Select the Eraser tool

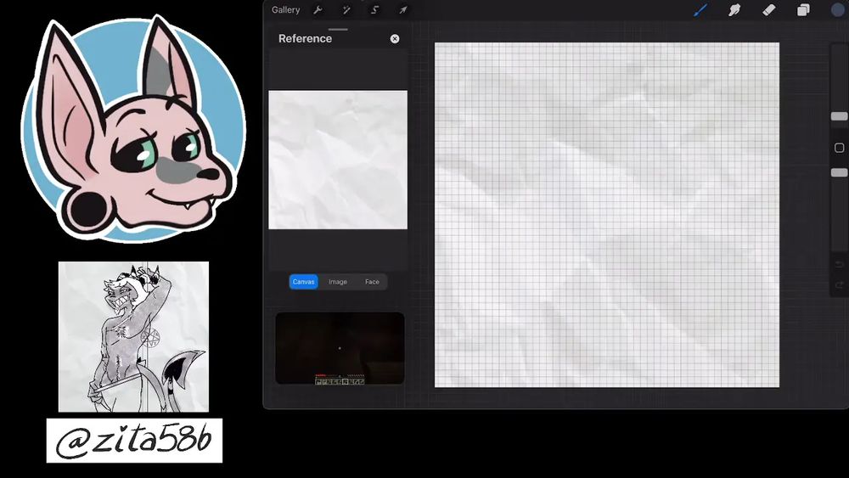coord(769,9)
